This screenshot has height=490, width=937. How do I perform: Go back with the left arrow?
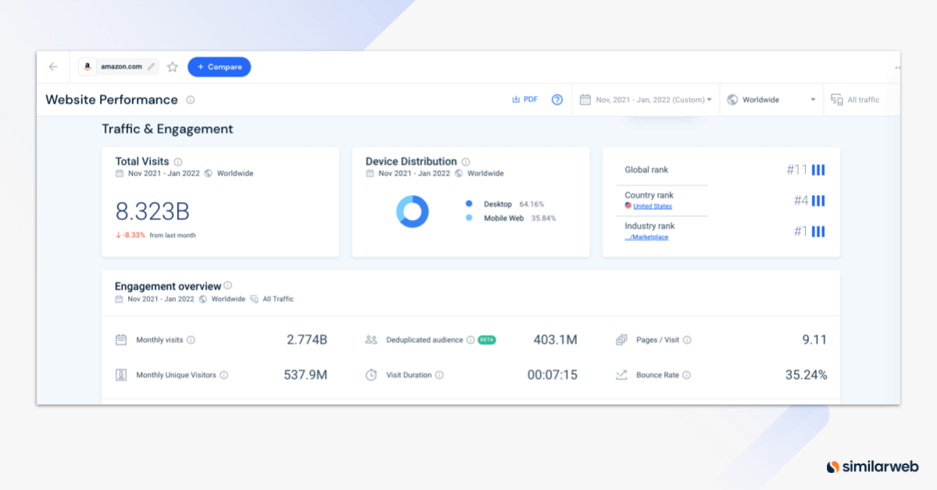click(x=53, y=67)
